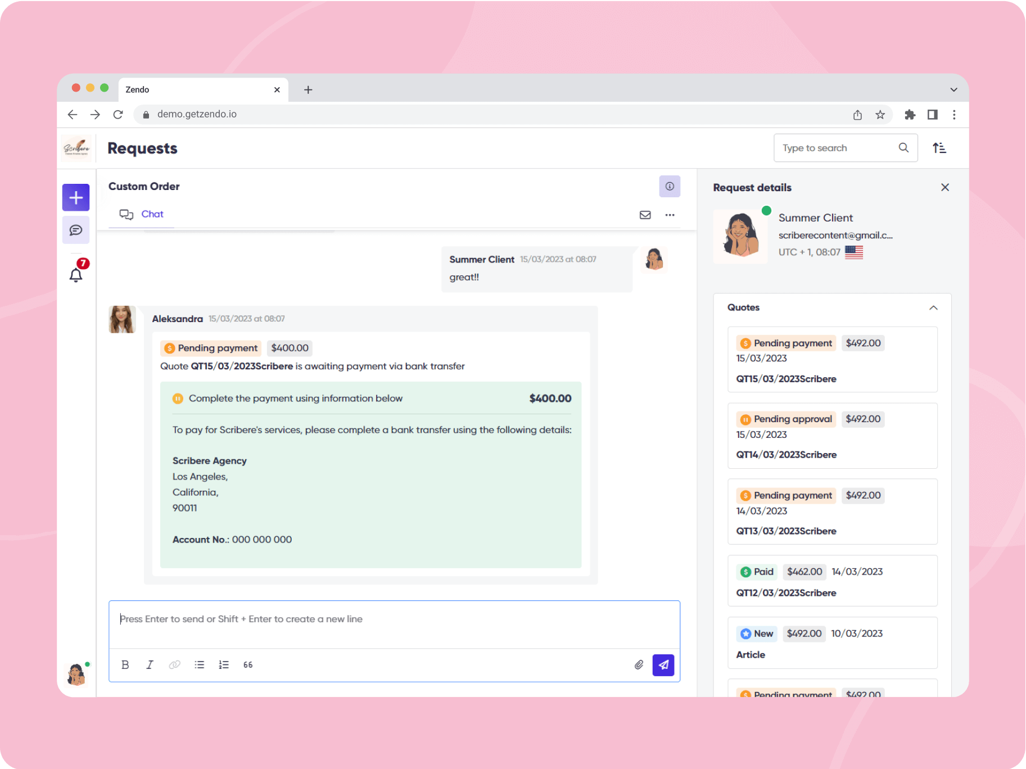This screenshot has width=1026, height=769.
Task: Click the Account No. 000 000 000 line
Action: tap(232, 540)
